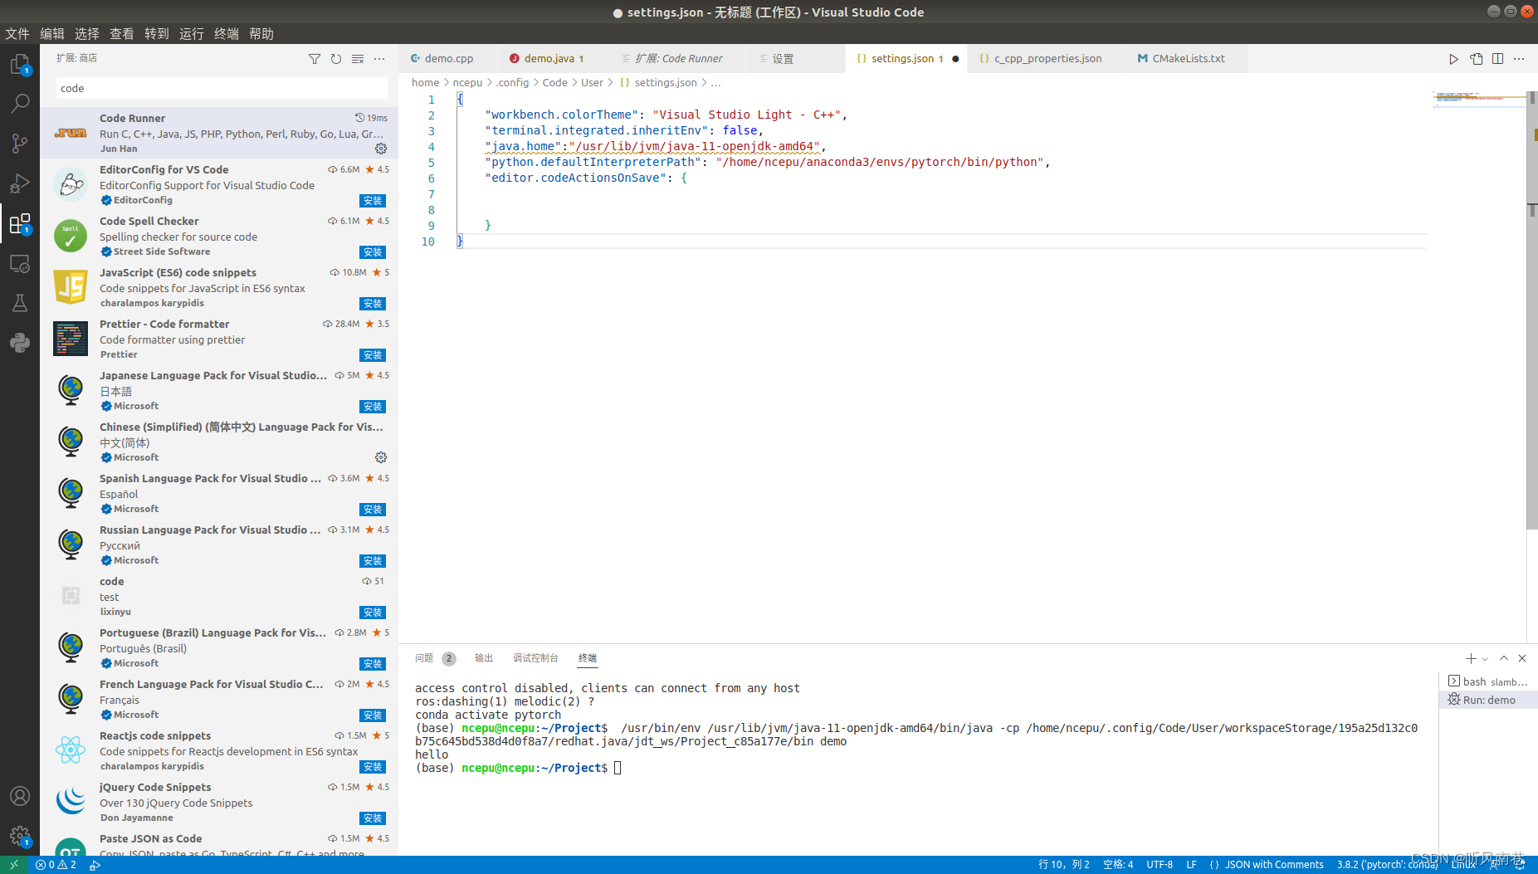Viewport: 1538px width, 874px height.
Task: Maximize the terminal panel
Action: click(1504, 658)
